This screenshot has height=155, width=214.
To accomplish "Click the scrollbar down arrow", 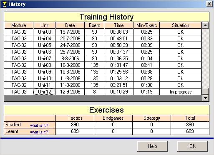I will (x=206, y=98).
